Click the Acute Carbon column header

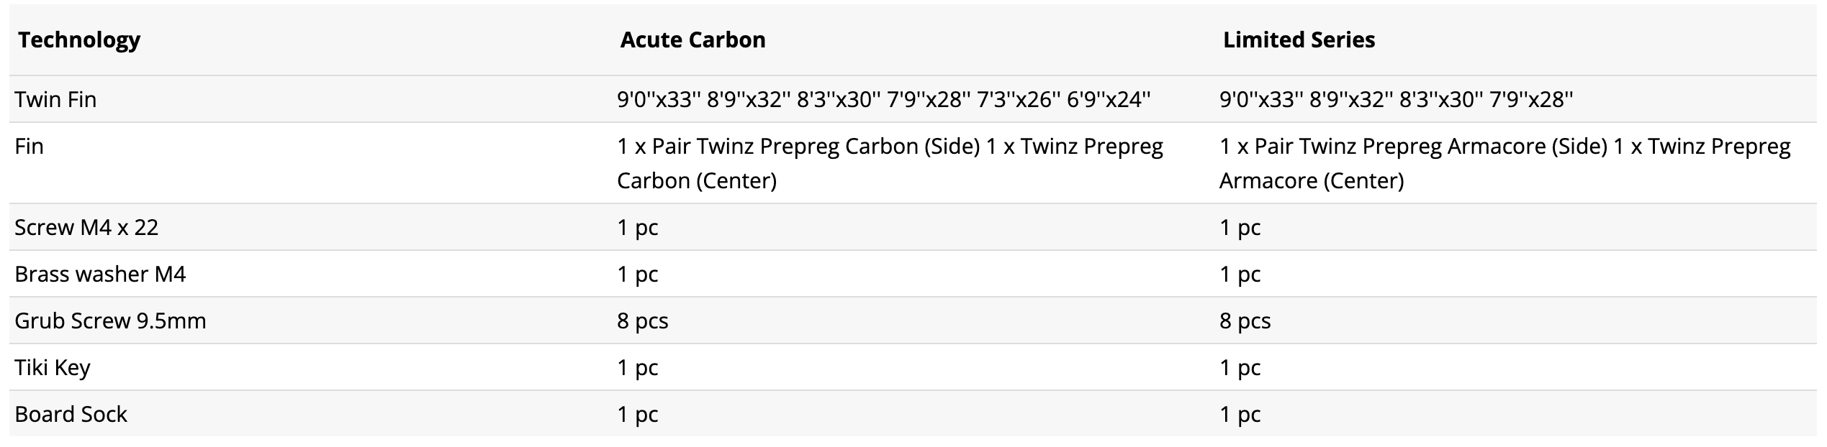point(693,40)
